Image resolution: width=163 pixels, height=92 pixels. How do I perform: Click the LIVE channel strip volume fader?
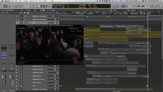(2, 77)
